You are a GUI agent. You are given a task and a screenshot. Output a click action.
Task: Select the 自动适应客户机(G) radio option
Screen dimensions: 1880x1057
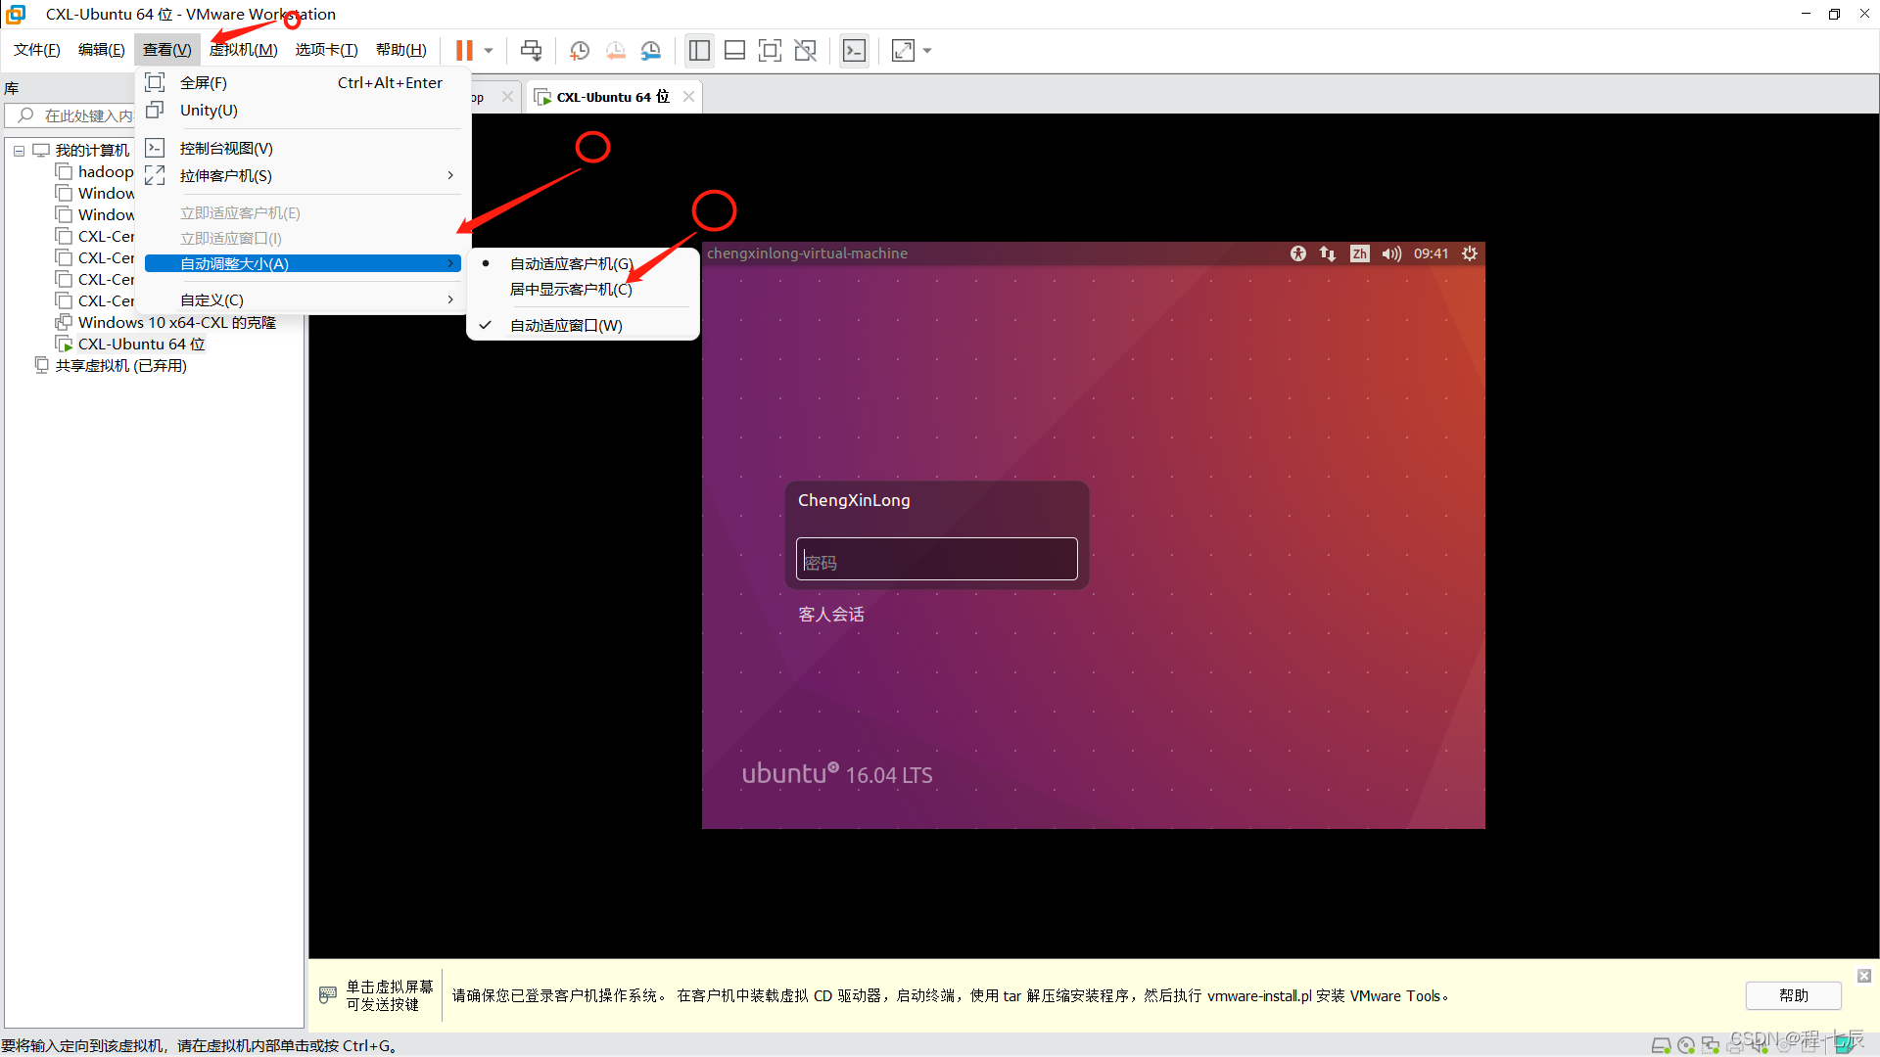572,262
